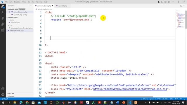Open the Go menu

point(29,2)
